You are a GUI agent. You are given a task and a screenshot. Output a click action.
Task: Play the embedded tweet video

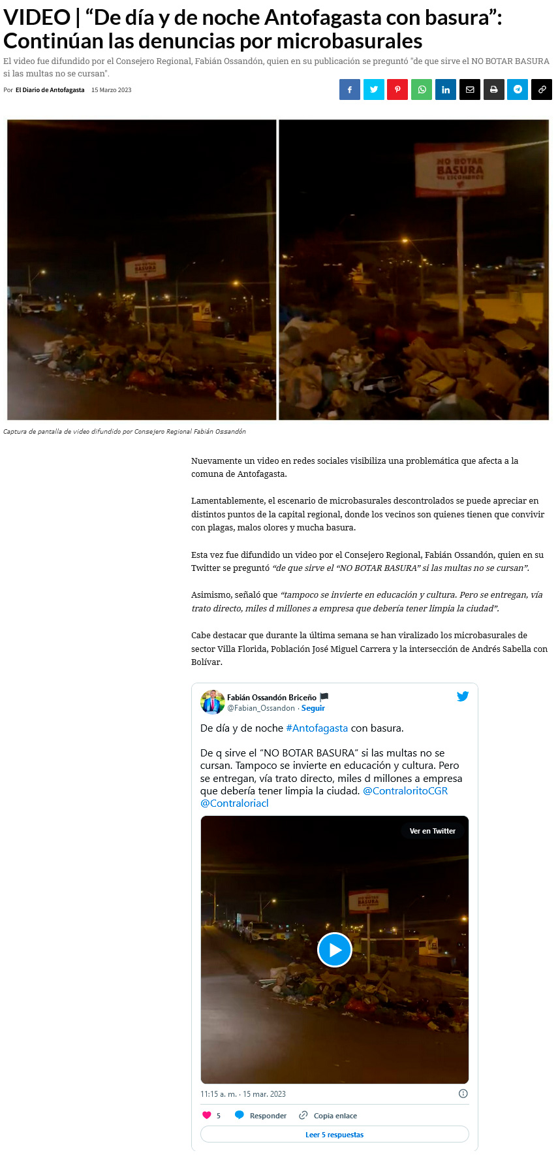coord(335,950)
